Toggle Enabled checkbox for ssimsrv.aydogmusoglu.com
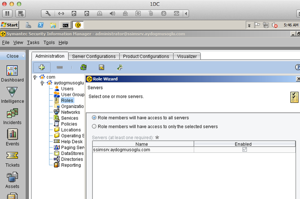Image resolution: width=300 pixels, height=199 pixels. coord(244,150)
